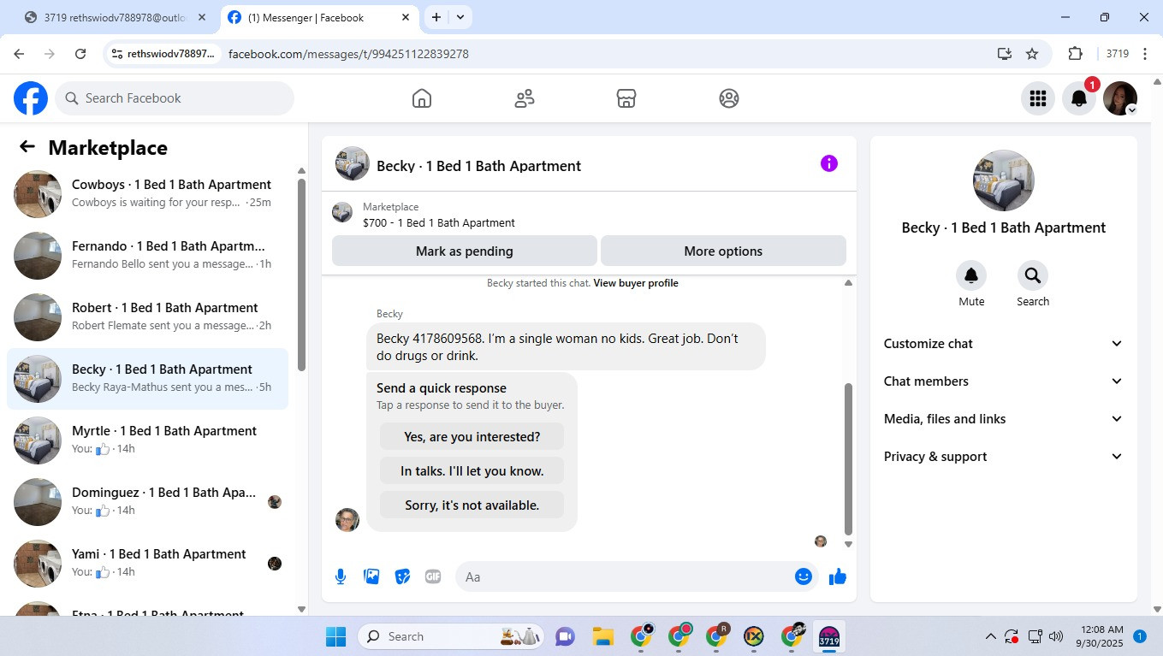Open the browser tab search dropdown

click(460, 17)
